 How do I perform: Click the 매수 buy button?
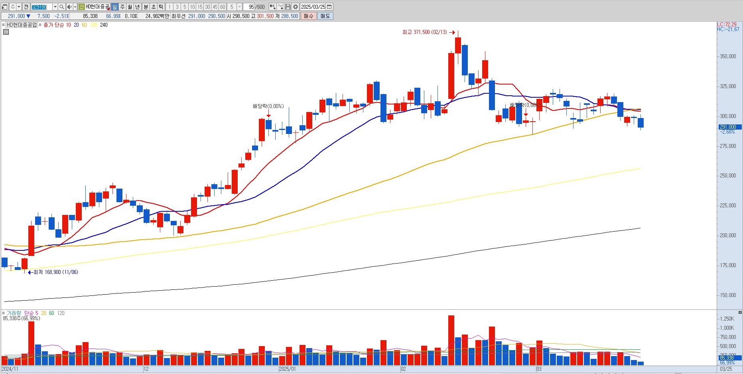point(309,16)
